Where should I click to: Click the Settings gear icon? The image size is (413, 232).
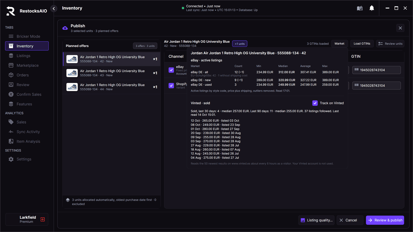click(11, 159)
